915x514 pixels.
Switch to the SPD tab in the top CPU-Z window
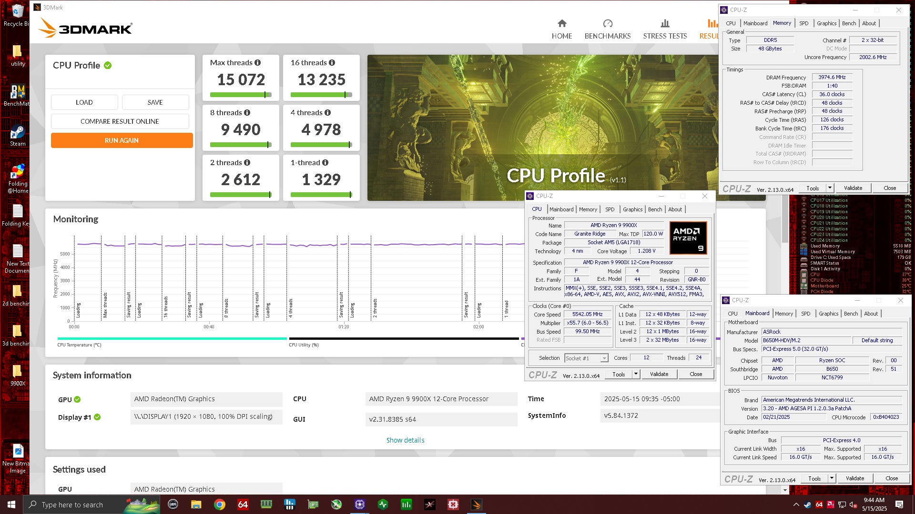(803, 23)
